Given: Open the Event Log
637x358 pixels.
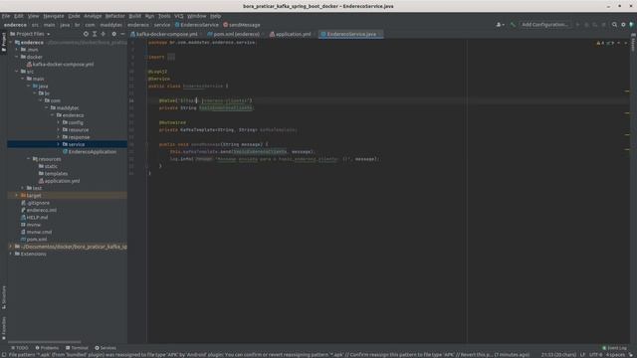Looking at the screenshot, I should click(614, 348).
